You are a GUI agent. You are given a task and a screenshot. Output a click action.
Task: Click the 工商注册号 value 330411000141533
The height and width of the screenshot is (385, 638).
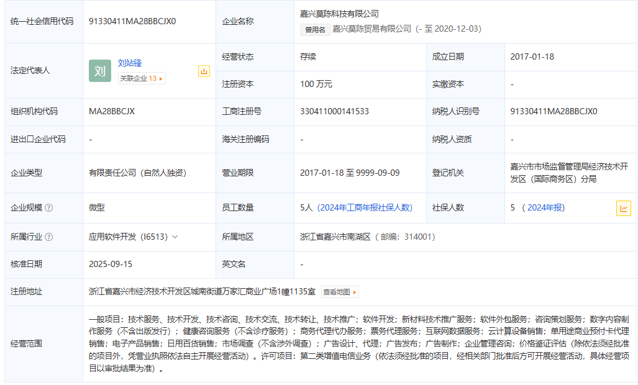334,112
